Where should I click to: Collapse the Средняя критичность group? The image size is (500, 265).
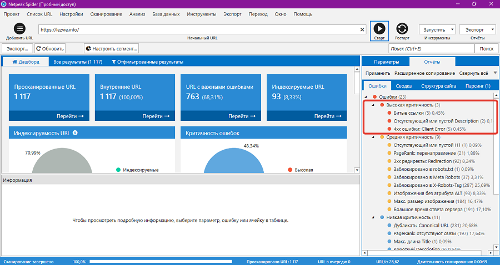[373, 137]
